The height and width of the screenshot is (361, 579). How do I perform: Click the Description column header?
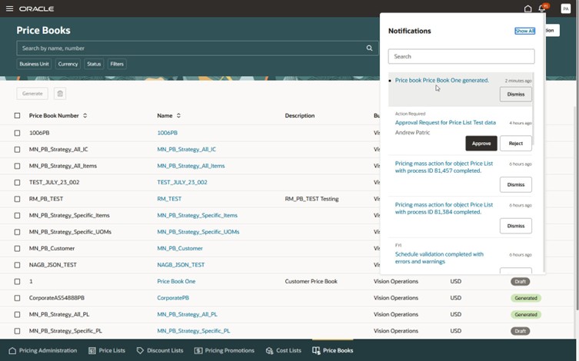[x=299, y=115]
